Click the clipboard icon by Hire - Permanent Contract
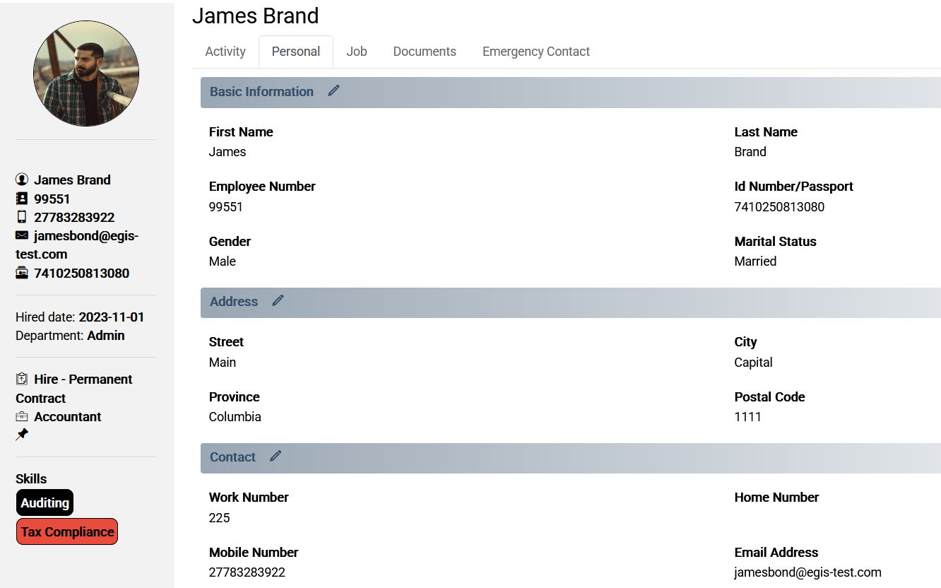Image resolution: width=941 pixels, height=588 pixels. (x=22, y=379)
